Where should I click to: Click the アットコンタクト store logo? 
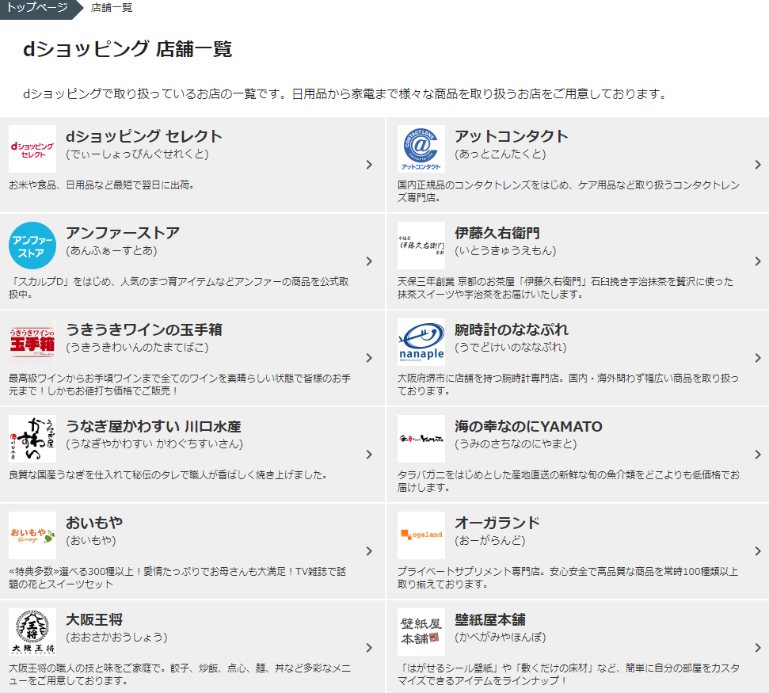pos(421,149)
